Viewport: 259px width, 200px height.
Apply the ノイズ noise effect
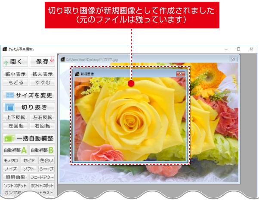coord(11,169)
